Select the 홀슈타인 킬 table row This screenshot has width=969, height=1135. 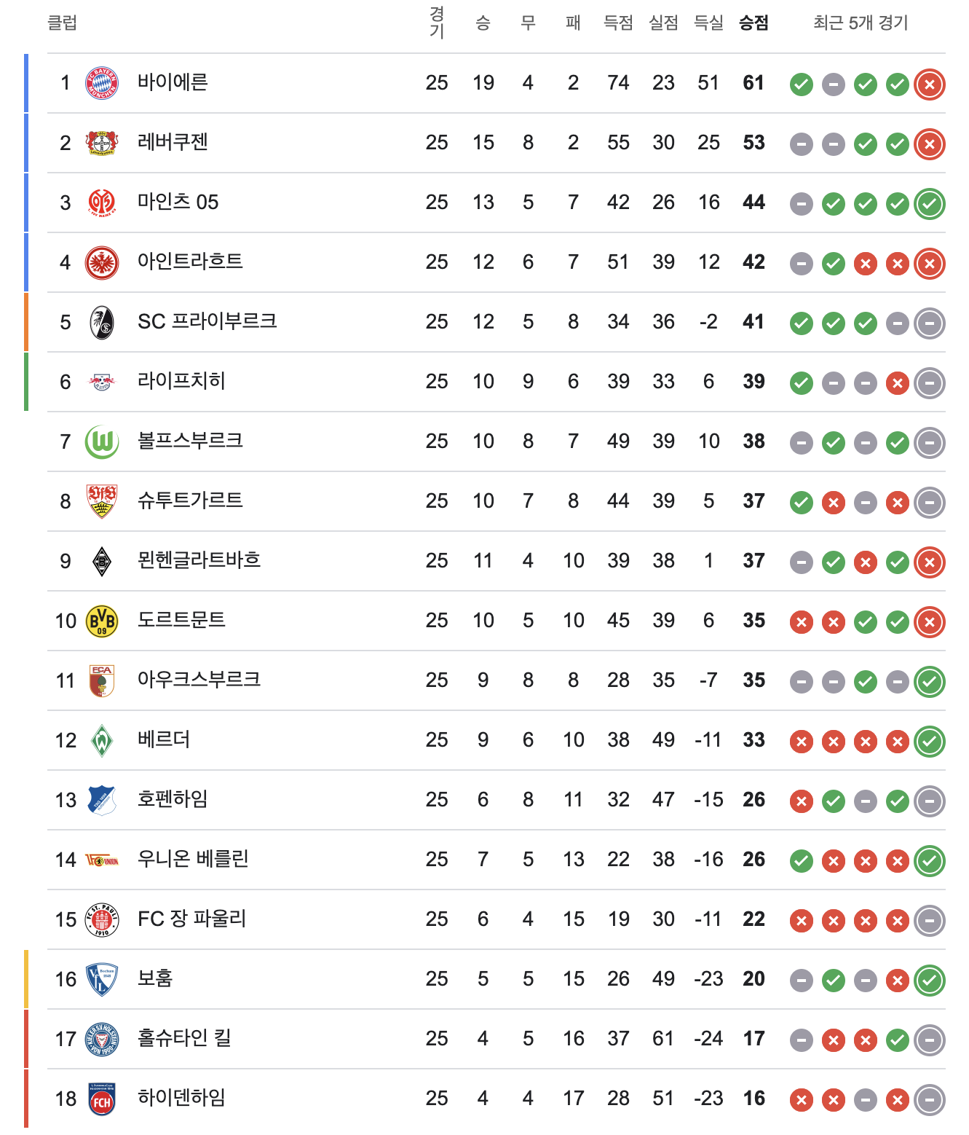pos(497,1039)
